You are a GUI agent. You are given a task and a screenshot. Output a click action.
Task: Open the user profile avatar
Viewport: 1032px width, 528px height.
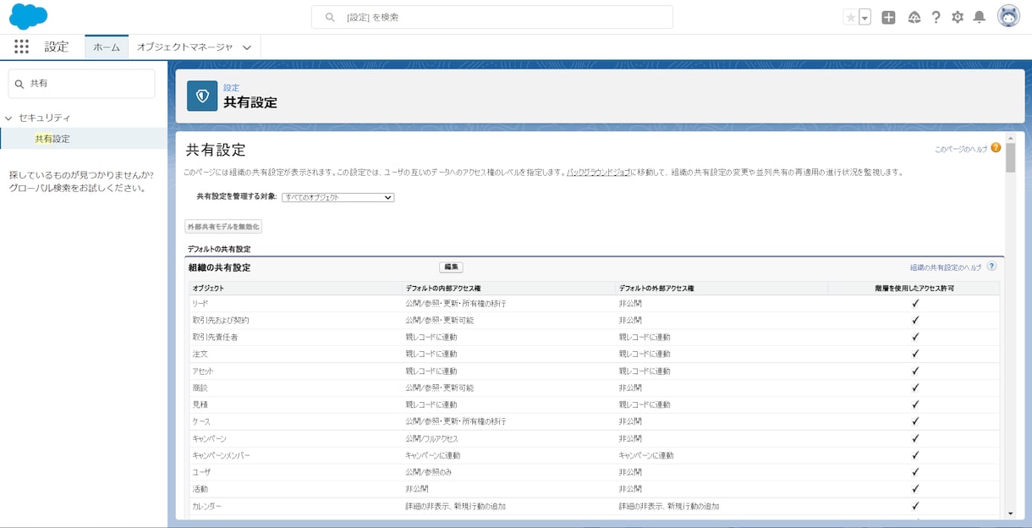1008,16
